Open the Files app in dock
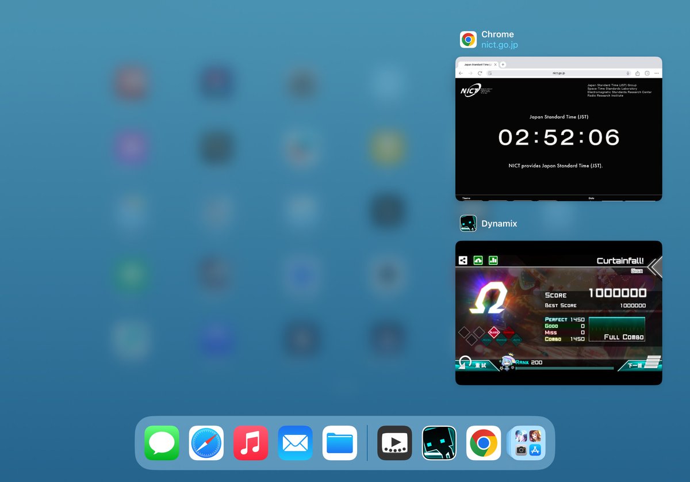The width and height of the screenshot is (690, 482). (x=340, y=443)
